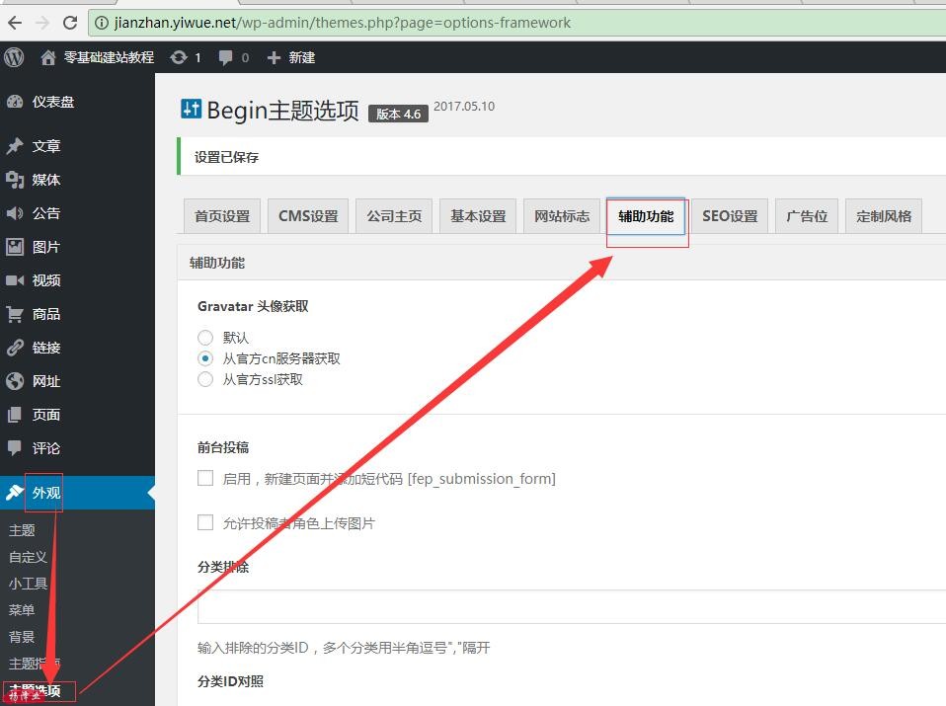Click the 仪表盘 dashboard icon
The height and width of the screenshot is (706, 946).
pos(15,102)
